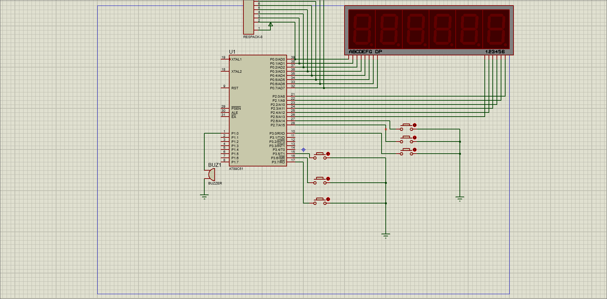Click the BUZZER value label
The width and height of the screenshot is (607, 299).
pyautogui.click(x=215, y=183)
